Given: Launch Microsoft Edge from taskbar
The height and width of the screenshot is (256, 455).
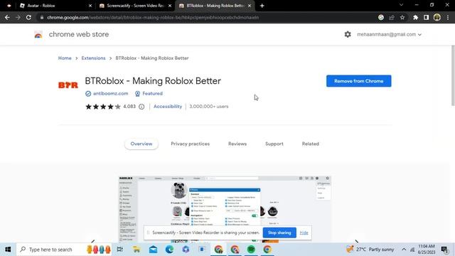Looking at the screenshot, I should (x=169, y=250).
